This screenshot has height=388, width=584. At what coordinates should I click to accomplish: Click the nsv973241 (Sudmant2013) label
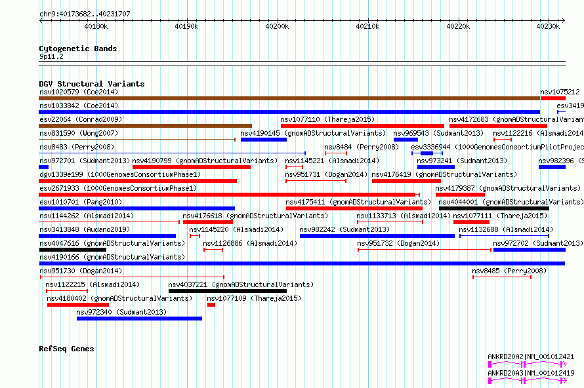(462, 161)
